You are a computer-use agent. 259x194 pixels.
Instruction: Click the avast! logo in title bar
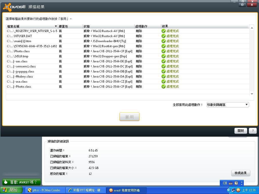click(x=14, y=7)
